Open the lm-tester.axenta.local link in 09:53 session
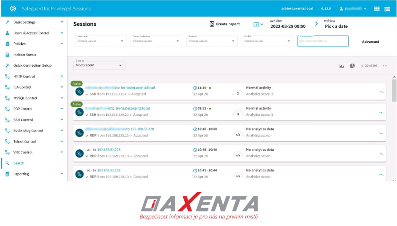Screen dimensions: 397x226 (133, 108)
